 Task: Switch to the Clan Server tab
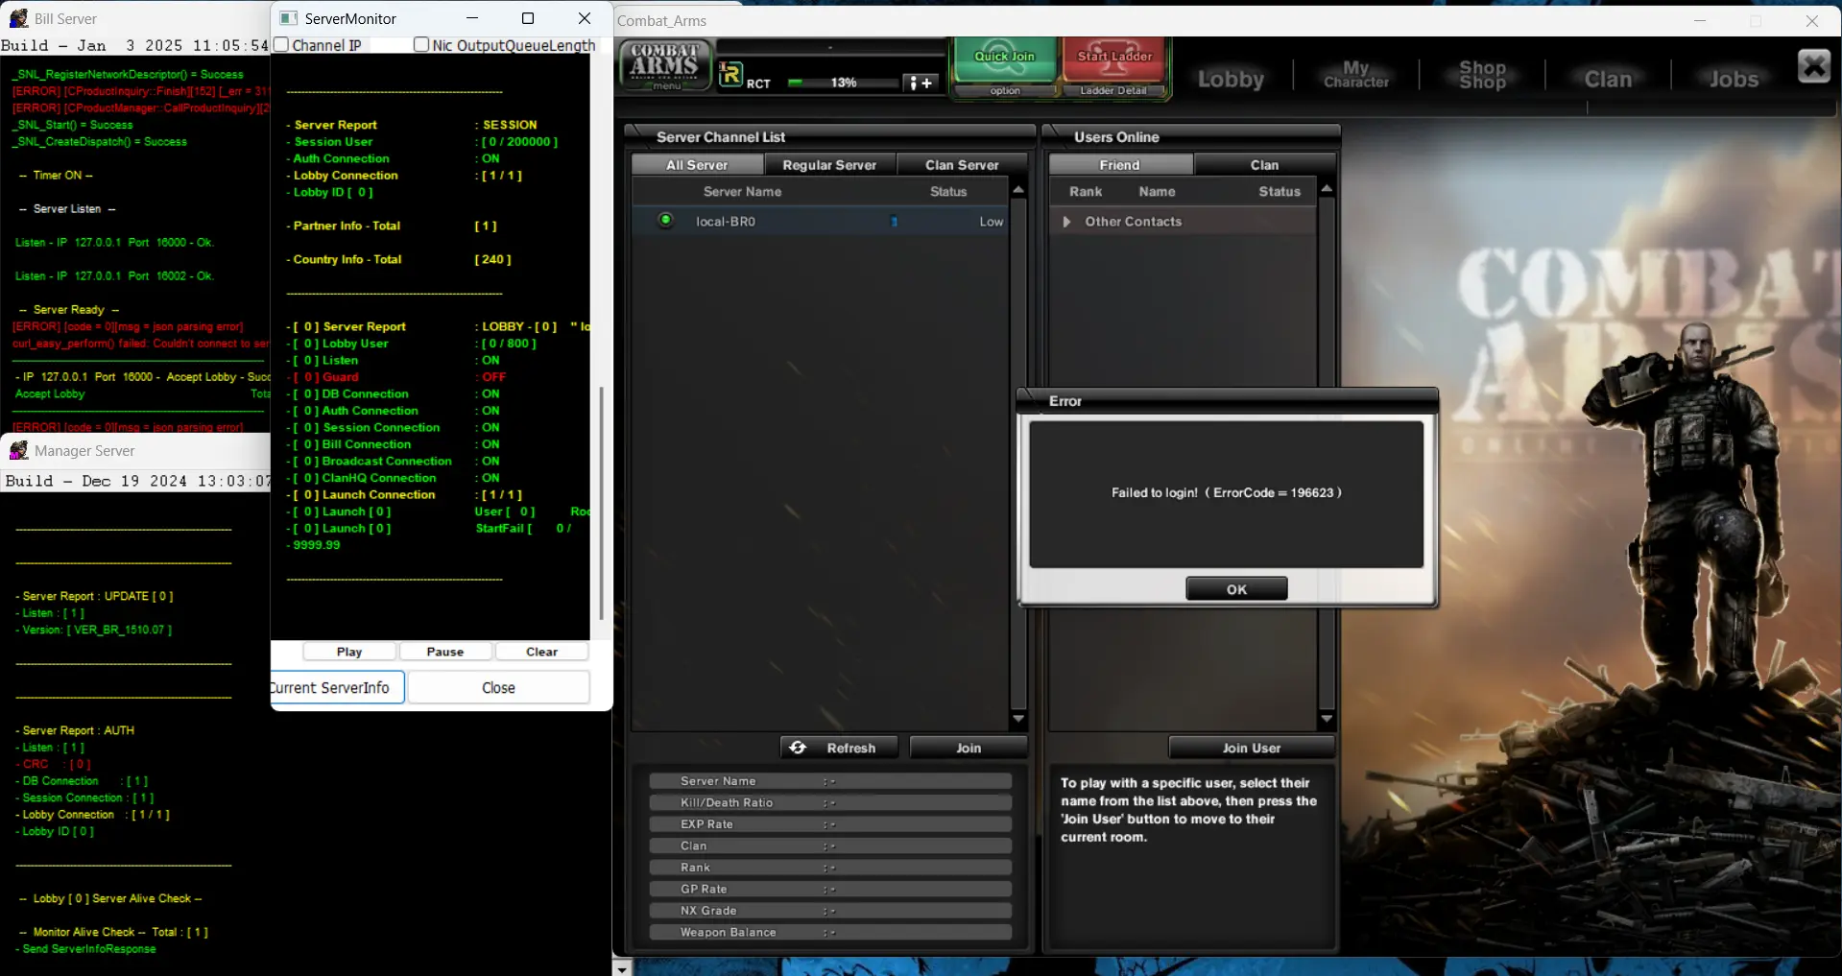(962, 165)
